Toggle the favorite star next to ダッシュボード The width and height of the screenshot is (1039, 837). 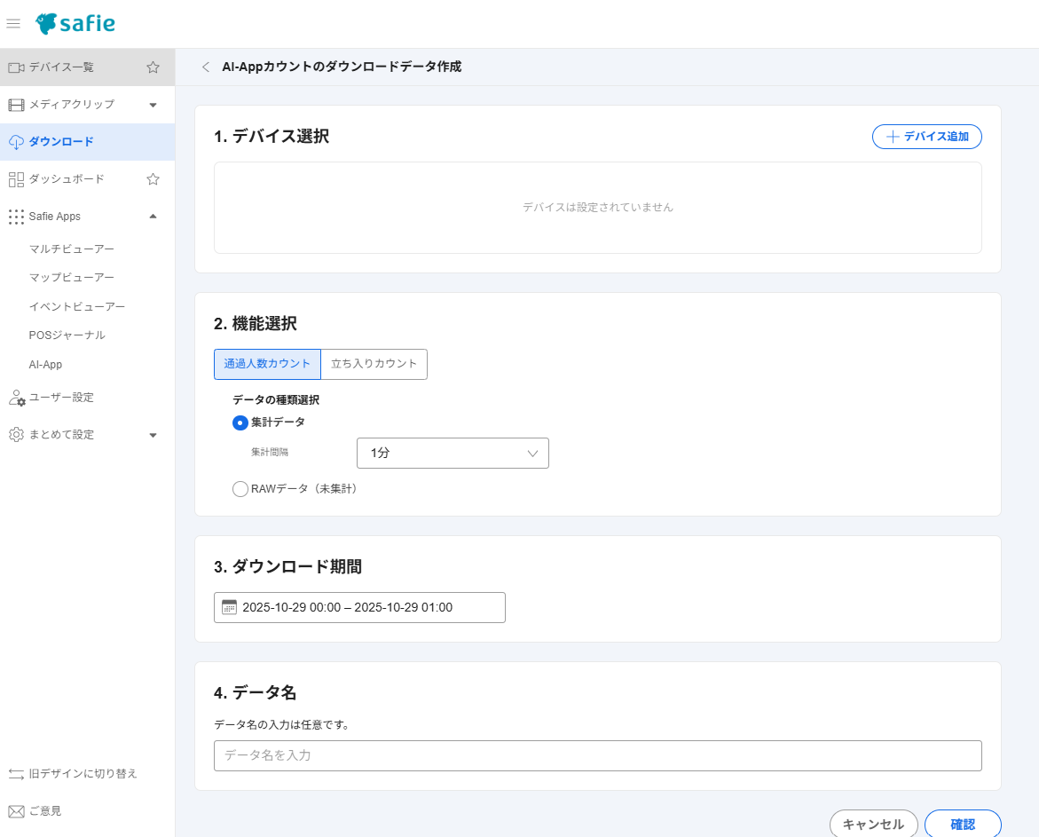click(152, 178)
